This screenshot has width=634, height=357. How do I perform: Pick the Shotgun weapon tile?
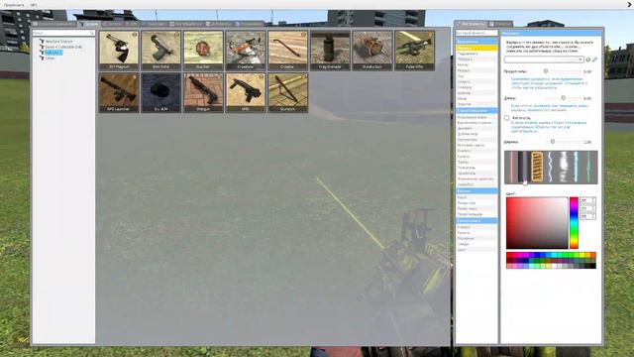203,93
